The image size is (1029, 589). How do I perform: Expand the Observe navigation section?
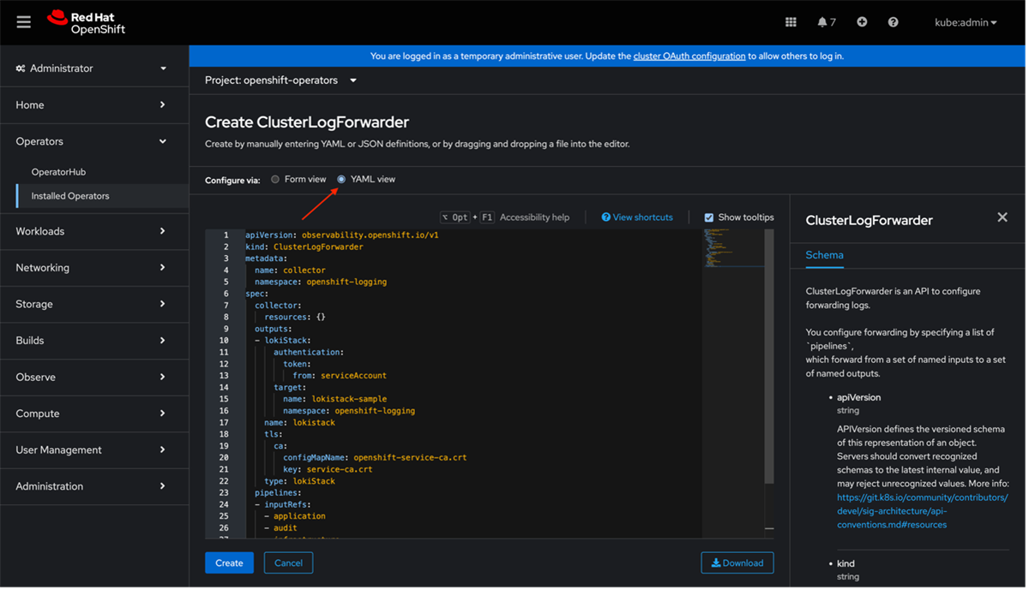point(93,377)
